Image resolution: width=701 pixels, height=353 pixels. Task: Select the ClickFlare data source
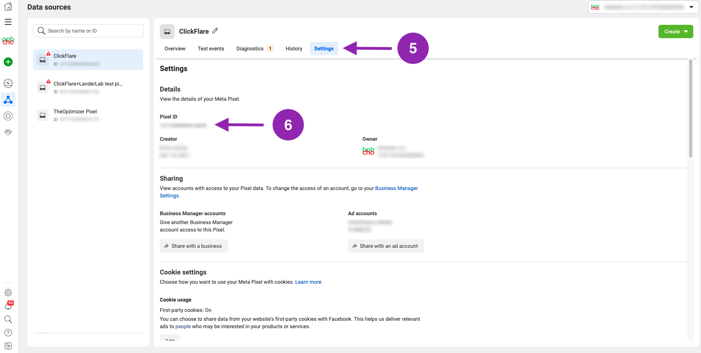[88, 60]
